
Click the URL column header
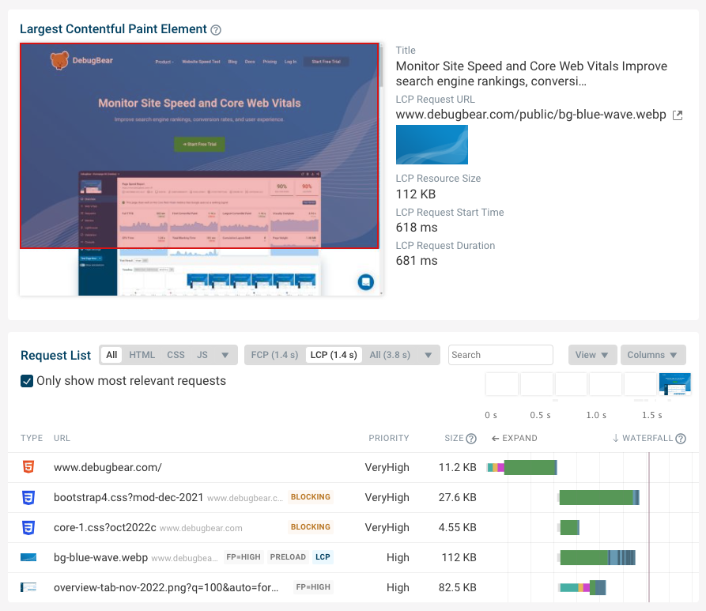(x=62, y=438)
